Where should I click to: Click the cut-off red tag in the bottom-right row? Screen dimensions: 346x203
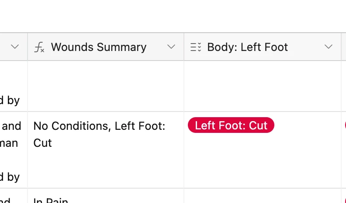(345, 200)
